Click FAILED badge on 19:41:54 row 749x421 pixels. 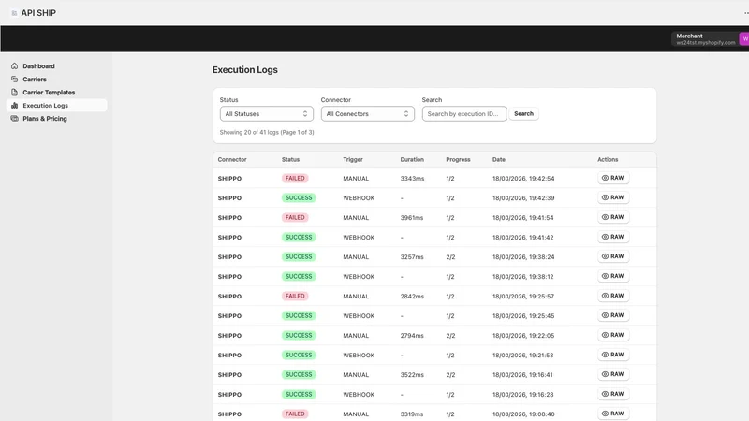[295, 217]
